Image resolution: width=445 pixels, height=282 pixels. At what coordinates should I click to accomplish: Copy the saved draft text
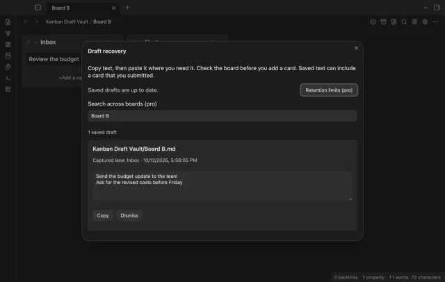coord(103,216)
